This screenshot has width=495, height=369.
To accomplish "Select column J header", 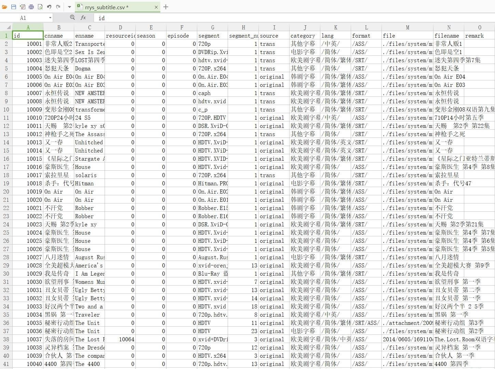I will point(305,27).
